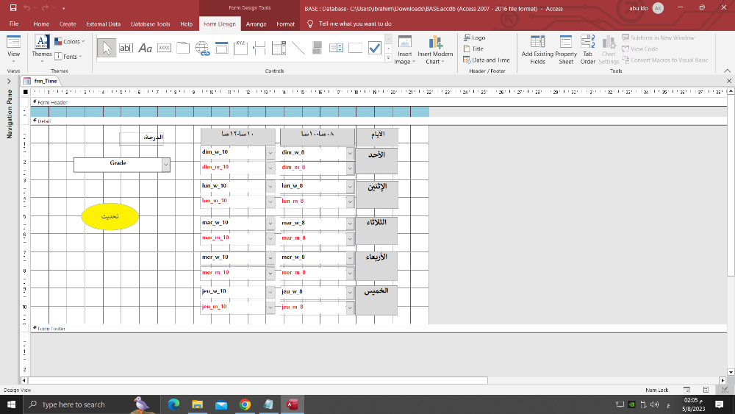Viewport: 735px width, 414px height.
Task: Expand the Colors theme dropdown
Action: pos(70,42)
